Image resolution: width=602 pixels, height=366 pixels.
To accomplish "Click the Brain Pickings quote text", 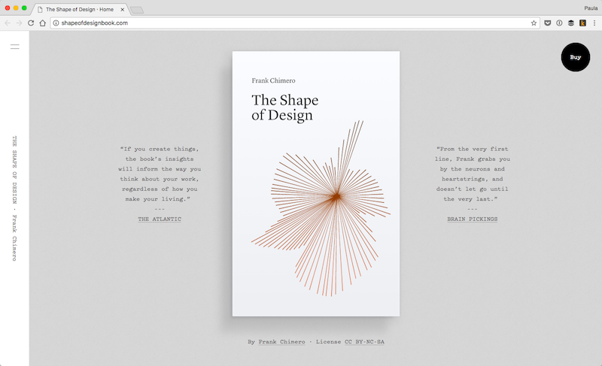I will [473, 174].
